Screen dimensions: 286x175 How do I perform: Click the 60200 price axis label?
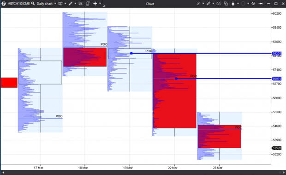pyautogui.click(x=277, y=13)
